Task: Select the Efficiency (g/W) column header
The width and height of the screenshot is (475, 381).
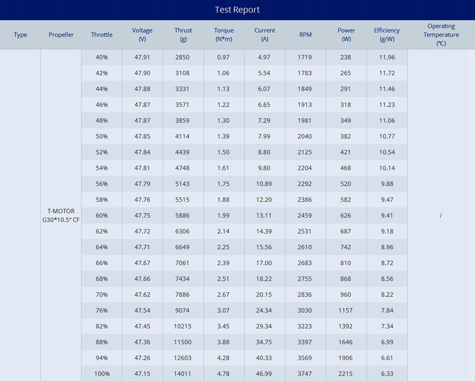Action: [387, 34]
